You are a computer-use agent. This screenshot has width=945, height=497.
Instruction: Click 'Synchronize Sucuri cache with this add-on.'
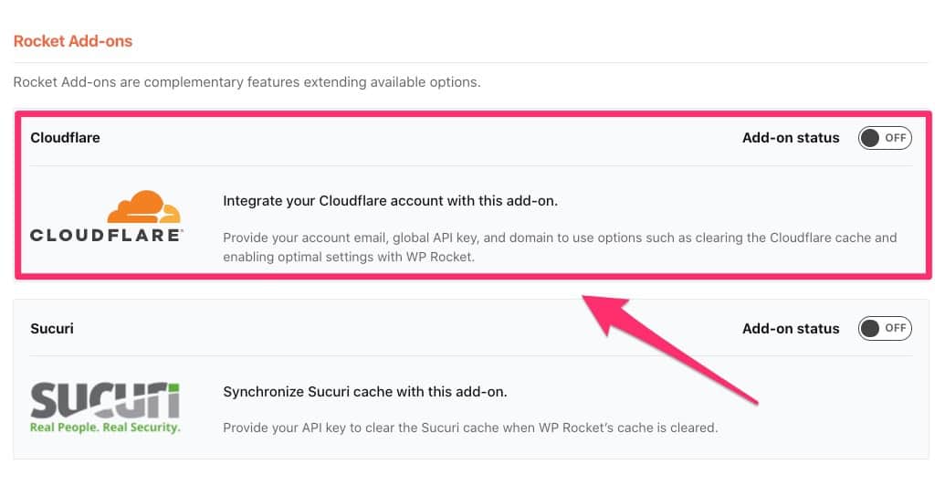[364, 391]
